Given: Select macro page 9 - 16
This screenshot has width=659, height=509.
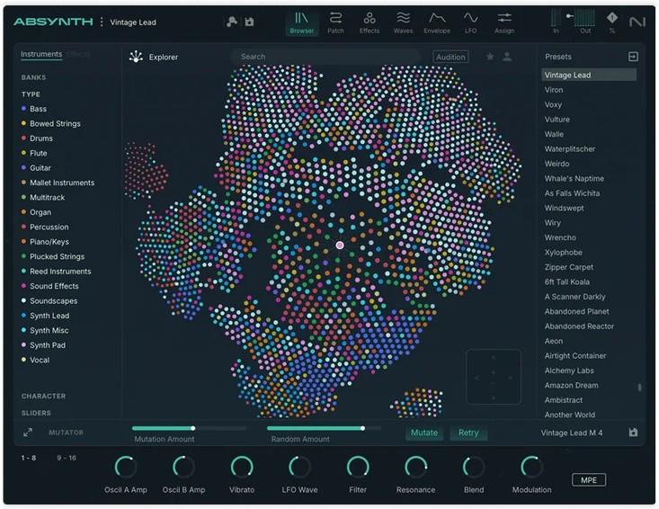Looking at the screenshot, I should [x=67, y=458].
